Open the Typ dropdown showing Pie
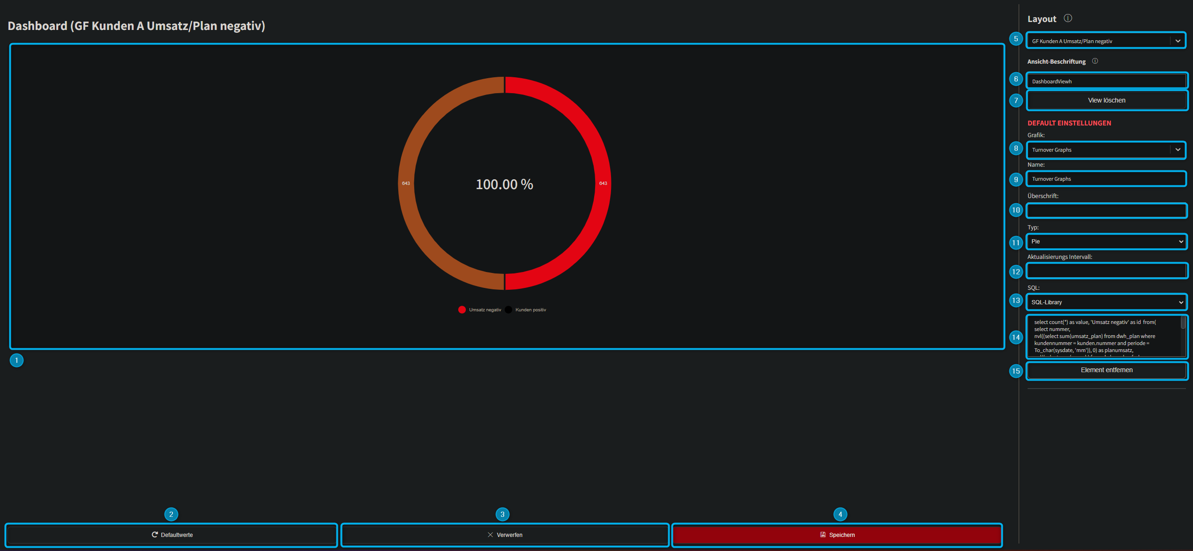 click(1106, 242)
